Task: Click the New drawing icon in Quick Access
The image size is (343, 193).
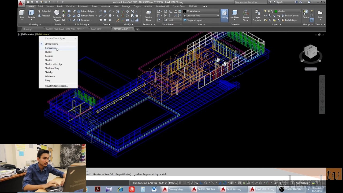Action: [28, 2]
